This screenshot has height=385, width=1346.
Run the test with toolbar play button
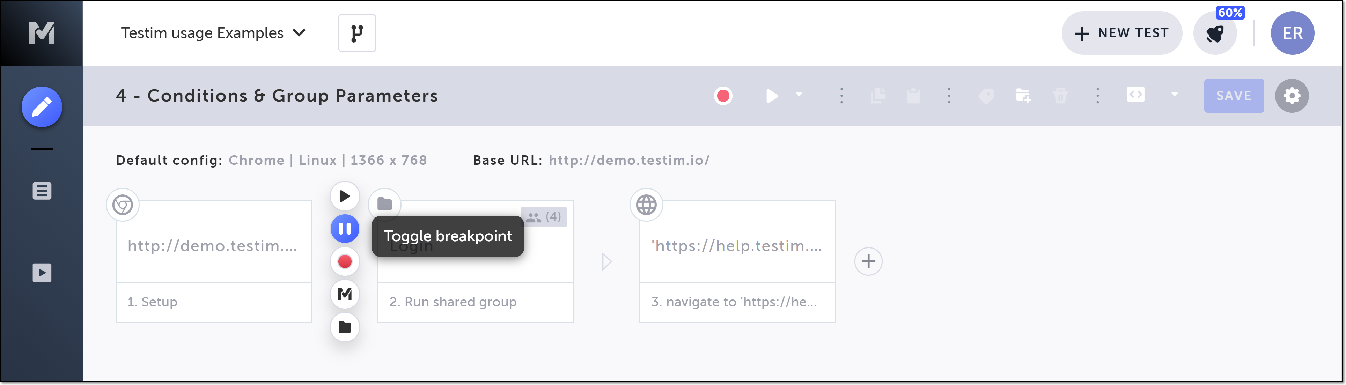coord(772,96)
